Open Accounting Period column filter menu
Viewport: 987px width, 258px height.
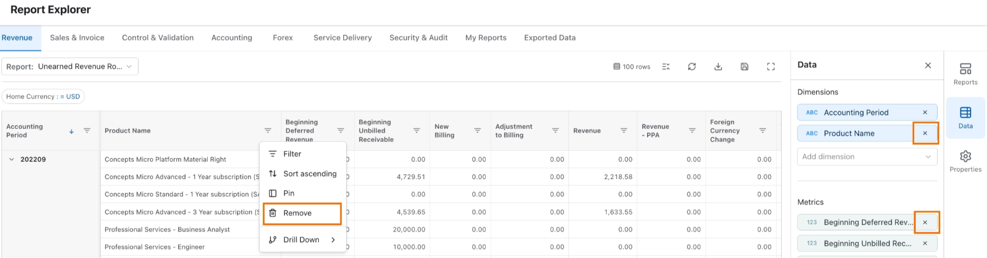[x=87, y=130]
